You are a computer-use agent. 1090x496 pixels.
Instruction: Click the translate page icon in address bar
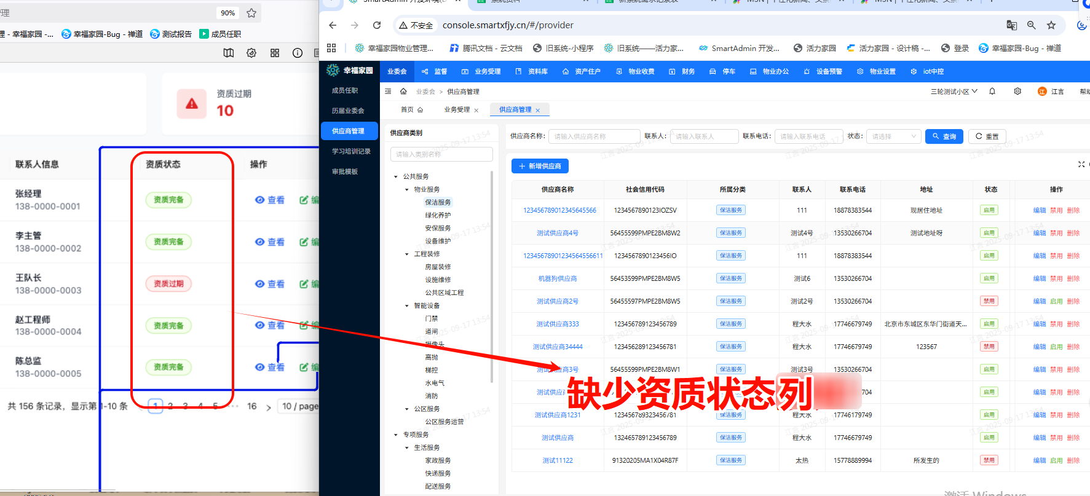click(1011, 25)
